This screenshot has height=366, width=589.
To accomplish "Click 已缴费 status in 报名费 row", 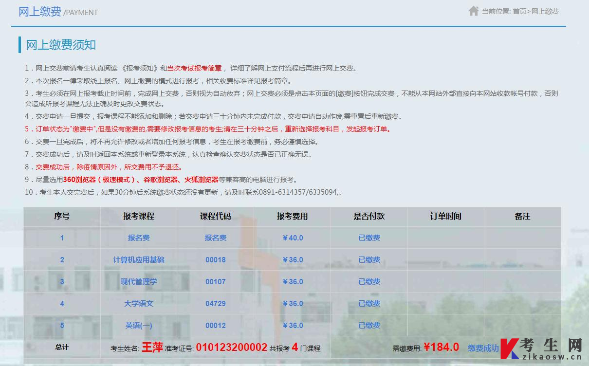I will pyautogui.click(x=369, y=238).
